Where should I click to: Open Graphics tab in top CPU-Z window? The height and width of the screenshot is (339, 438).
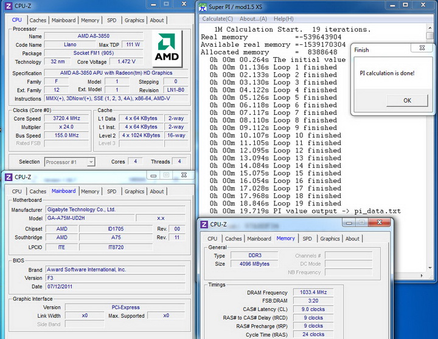click(x=134, y=20)
